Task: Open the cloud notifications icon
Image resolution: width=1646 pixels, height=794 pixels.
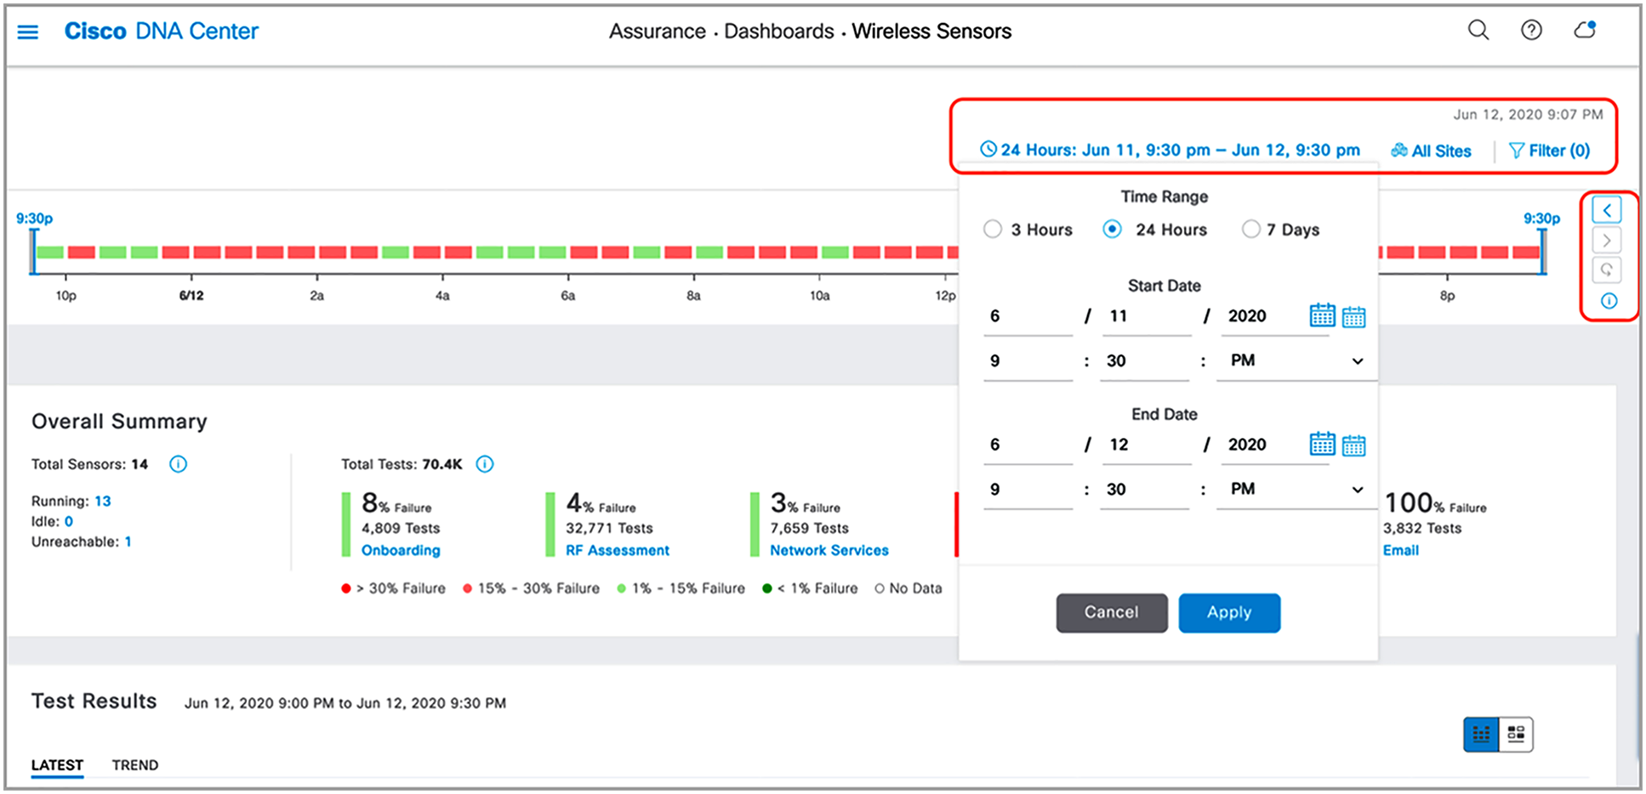Action: pos(1585,31)
